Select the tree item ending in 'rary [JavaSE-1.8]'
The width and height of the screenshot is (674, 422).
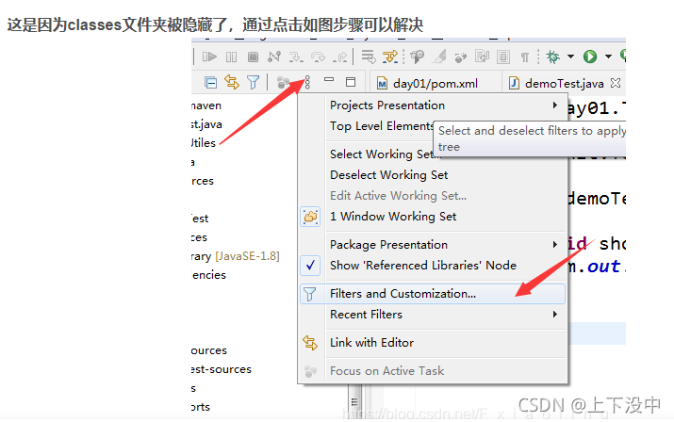[235, 256]
